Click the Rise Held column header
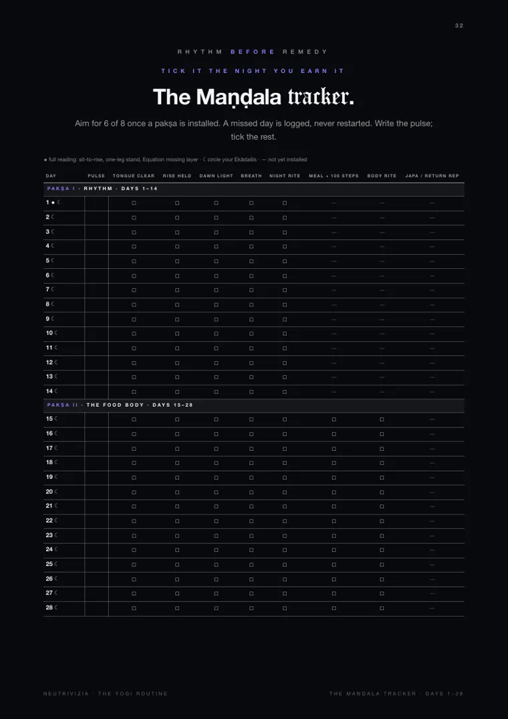 pos(177,176)
